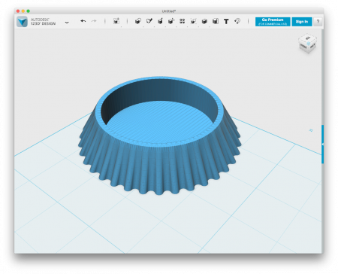Open the Transform tool
This screenshot has height=274, width=338.
[x=116, y=21]
